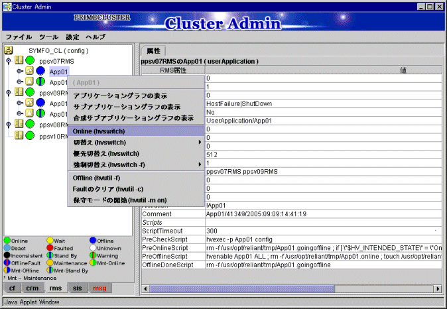
Task: Collapse the ppsv09RMS tree node
Action: (x=9, y=93)
